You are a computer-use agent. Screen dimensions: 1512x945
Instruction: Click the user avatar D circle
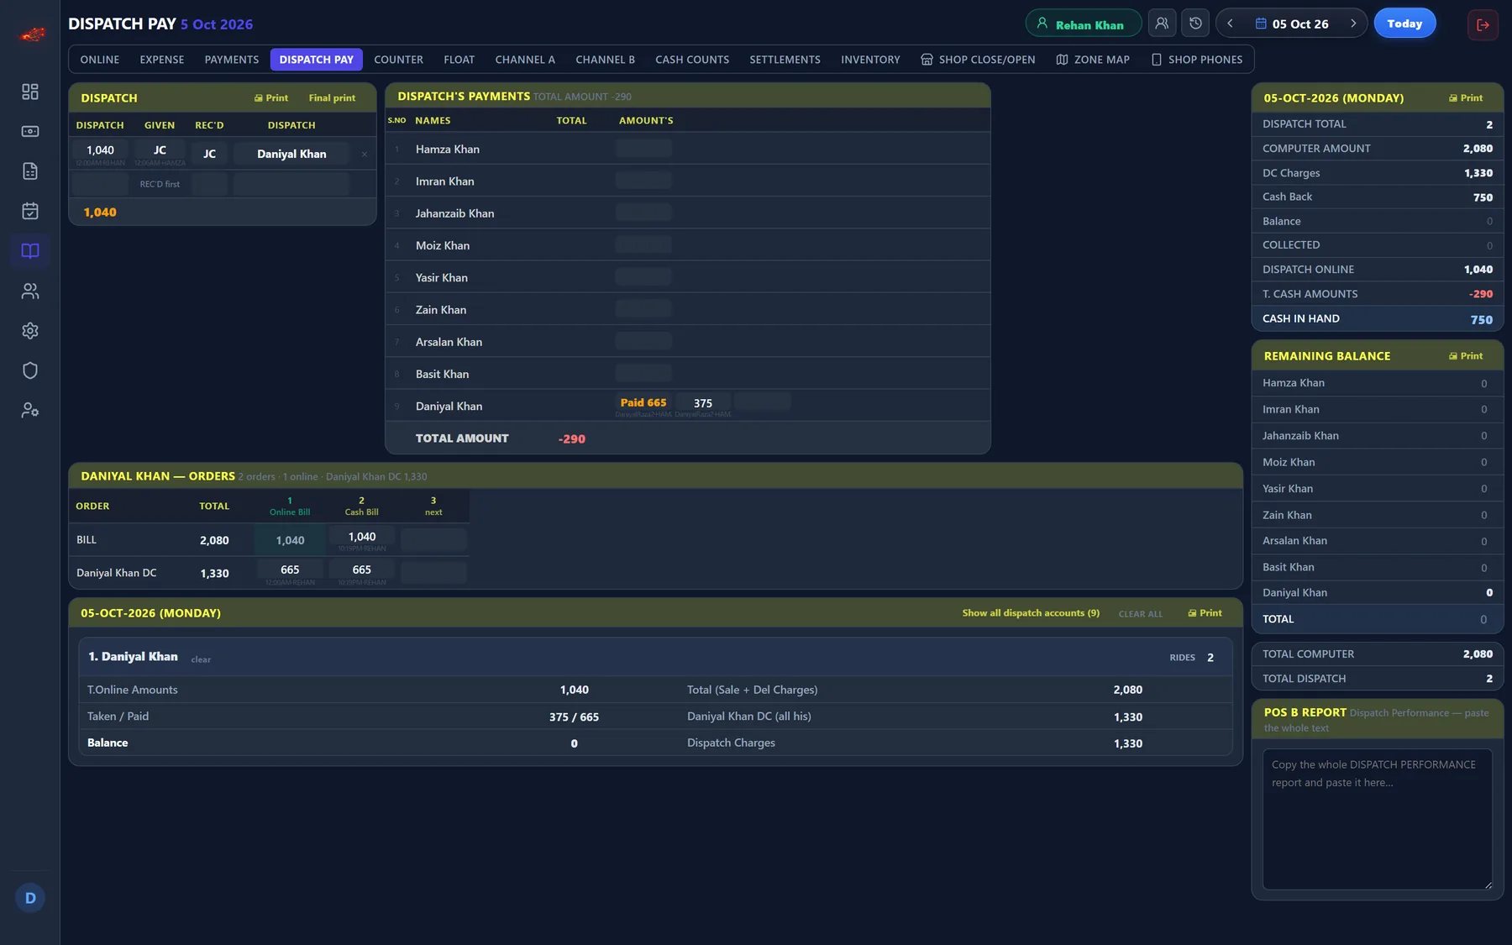coord(30,898)
